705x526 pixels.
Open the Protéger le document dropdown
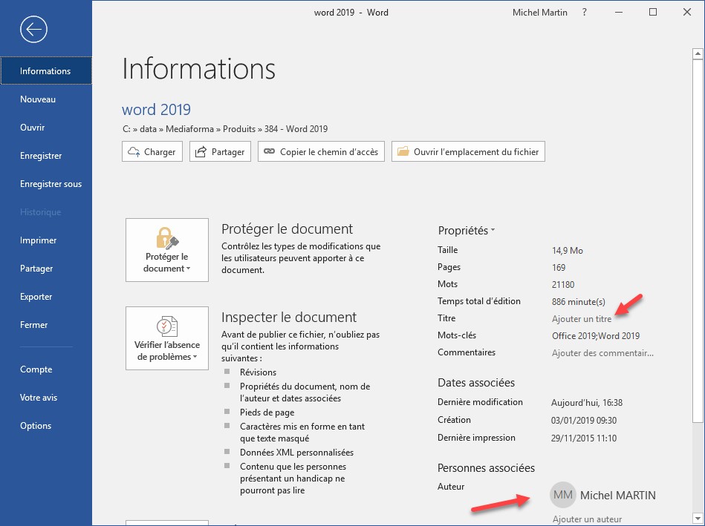(x=166, y=250)
